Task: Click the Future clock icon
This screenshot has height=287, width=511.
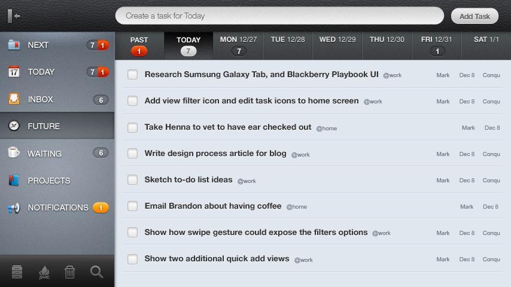Action: [x=14, y=126]
